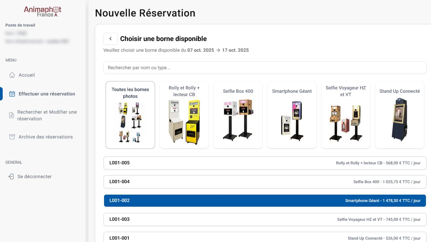The height and width of the screenshot is (242, 431).
Task: Select the Smartphone Géant category card
Action: tap(292, 115)
